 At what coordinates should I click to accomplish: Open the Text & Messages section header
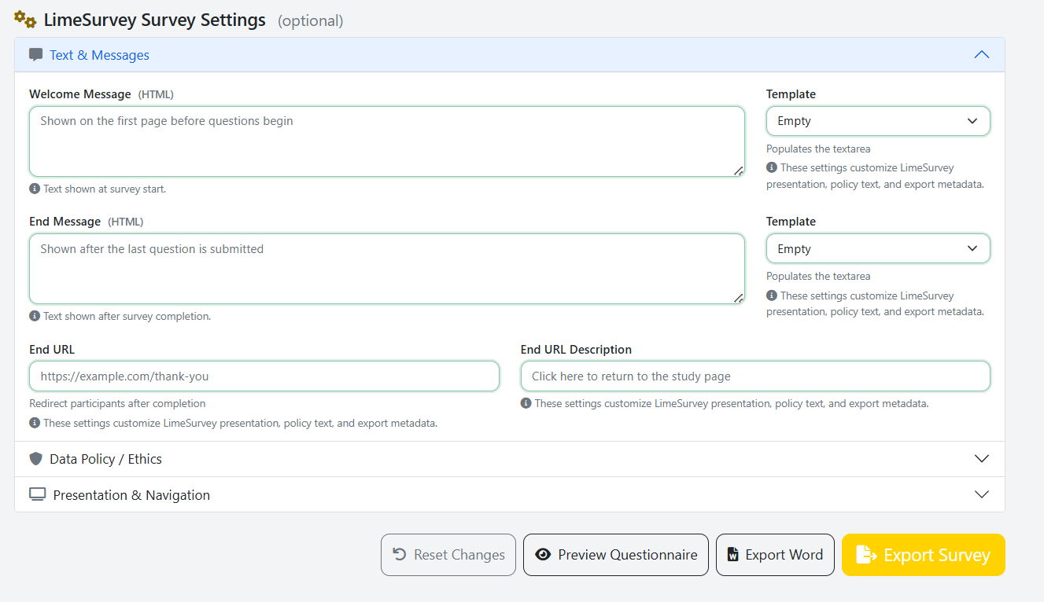point(510,55)
